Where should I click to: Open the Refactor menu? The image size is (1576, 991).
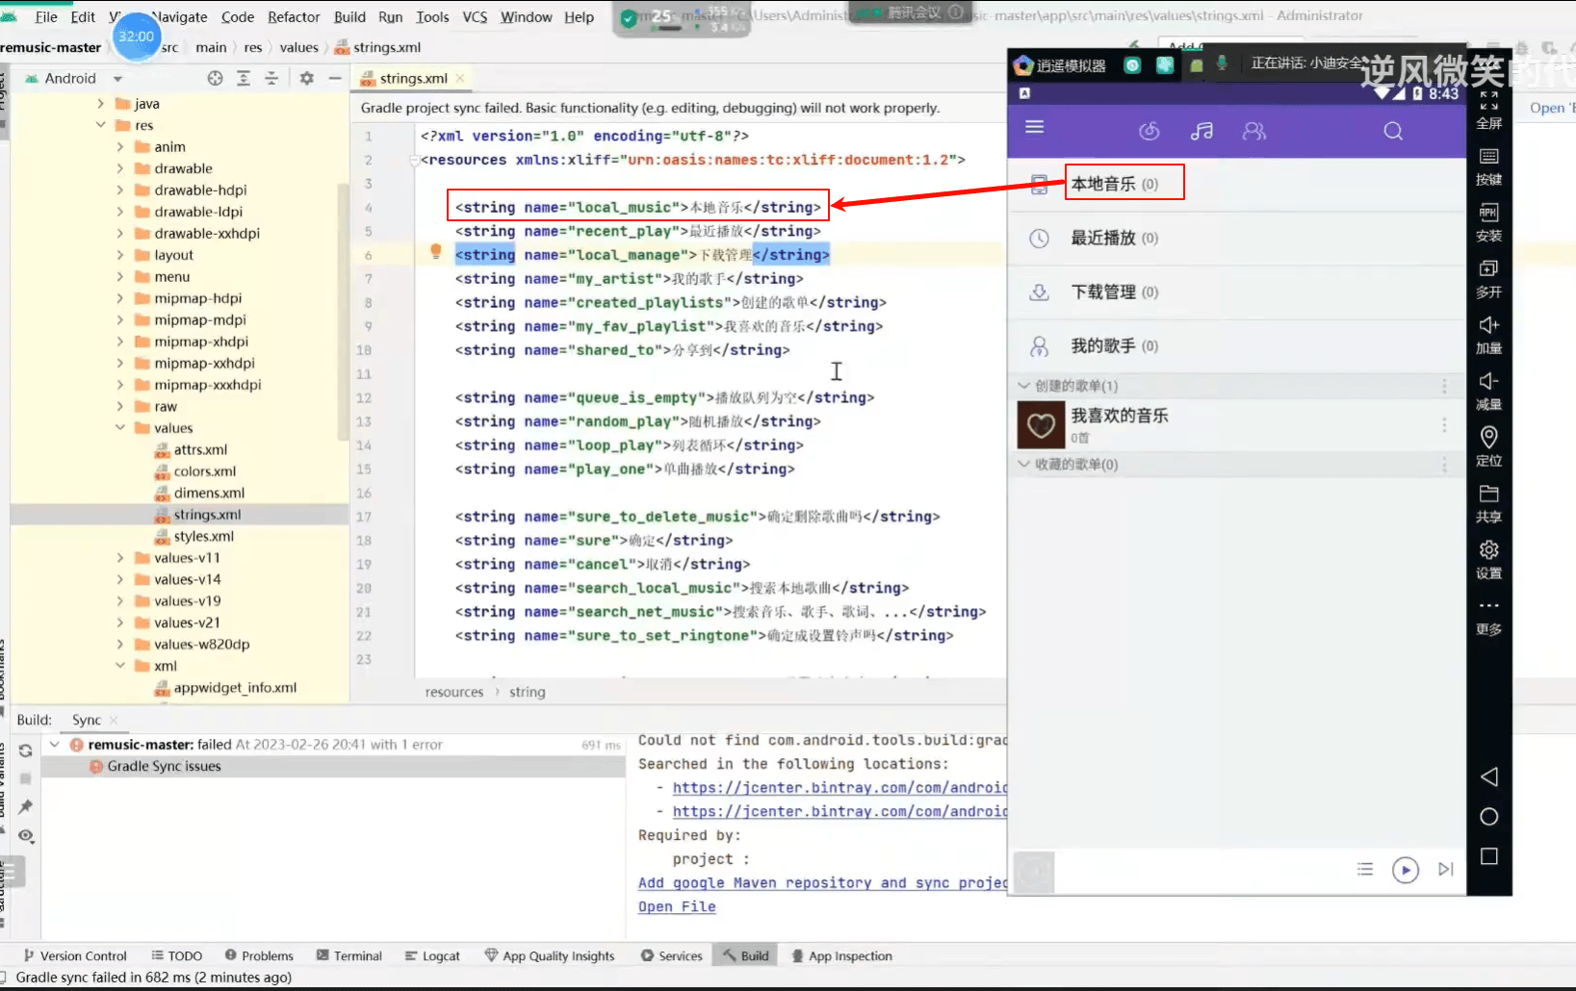pos(294,16)
